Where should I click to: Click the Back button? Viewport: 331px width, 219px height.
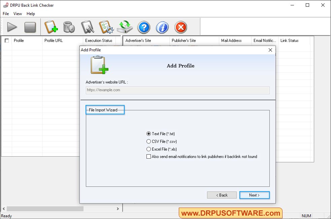coord(222,195)
